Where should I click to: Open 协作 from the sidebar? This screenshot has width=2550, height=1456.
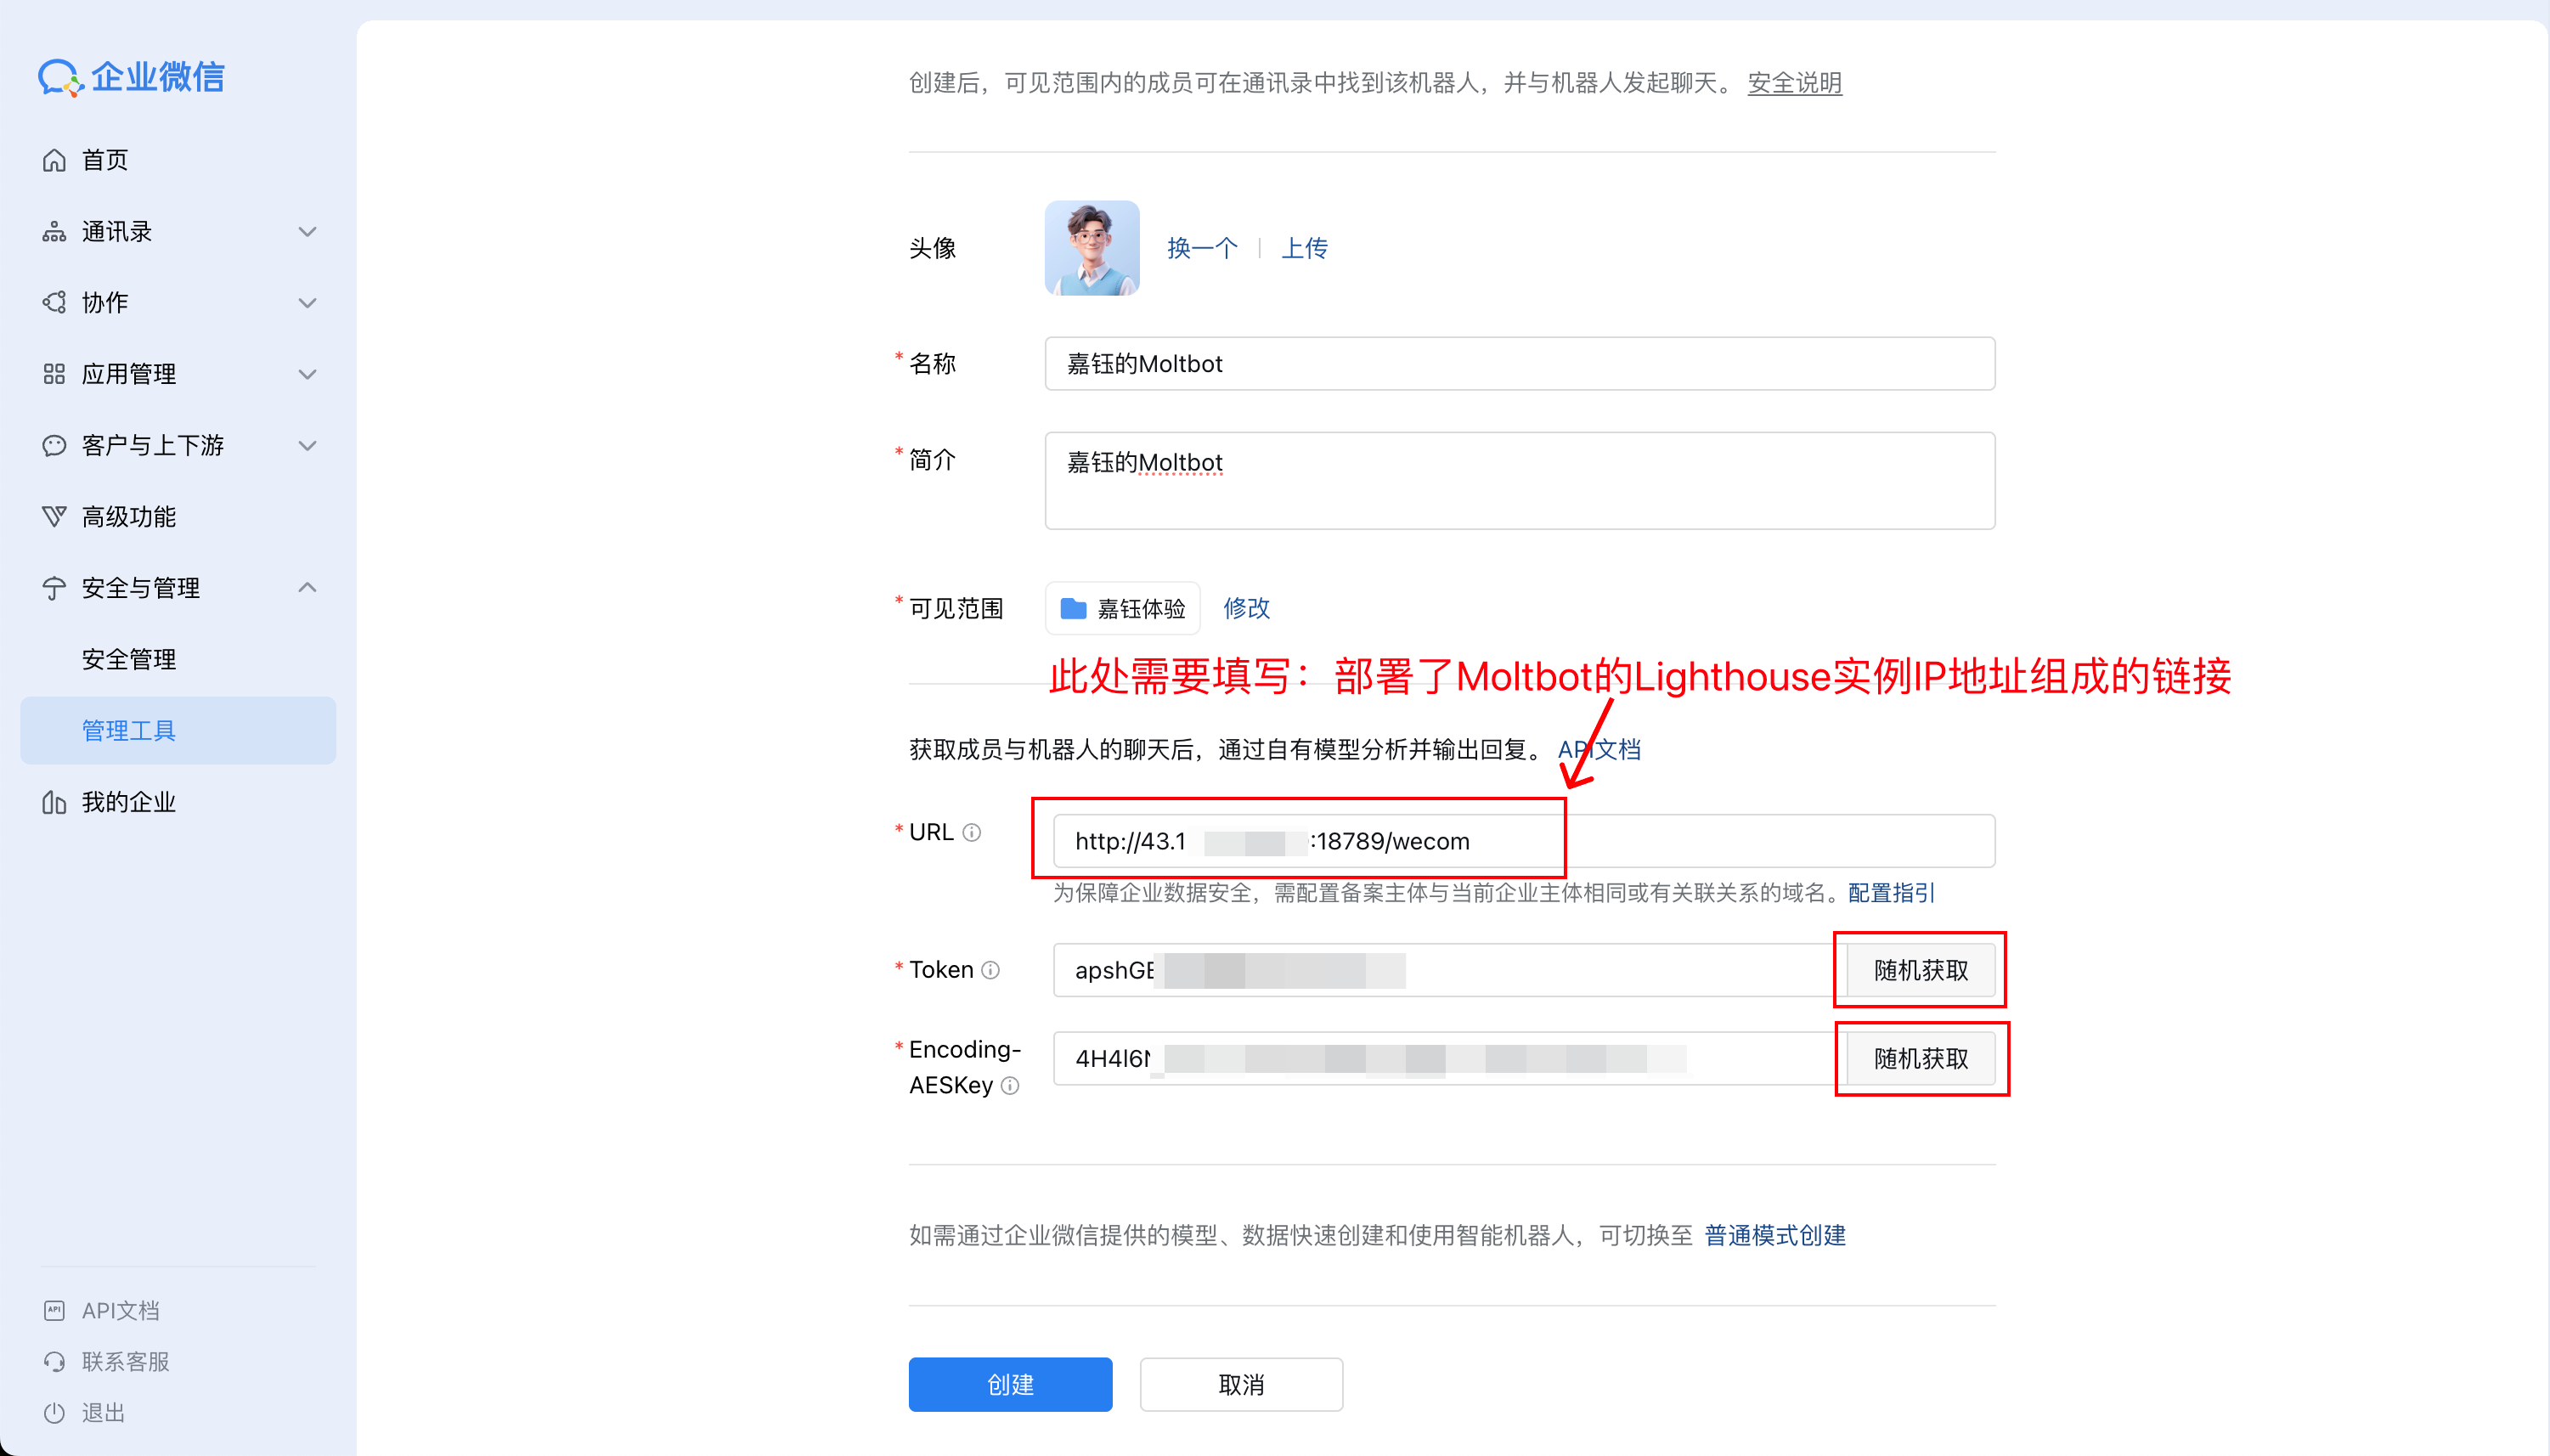(56, 302)
